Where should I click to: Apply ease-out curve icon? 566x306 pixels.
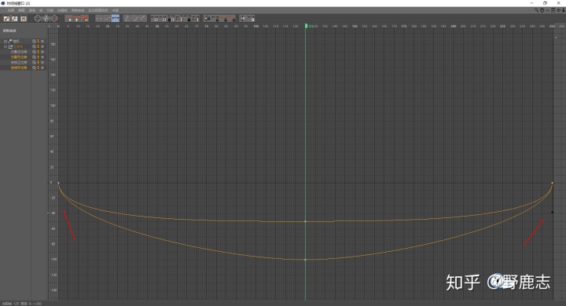pos(135,18)
